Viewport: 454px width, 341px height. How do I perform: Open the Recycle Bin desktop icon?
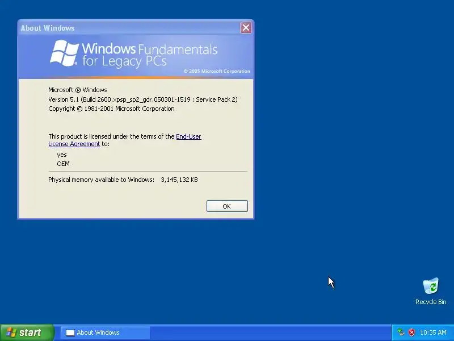tap(431, 291)
